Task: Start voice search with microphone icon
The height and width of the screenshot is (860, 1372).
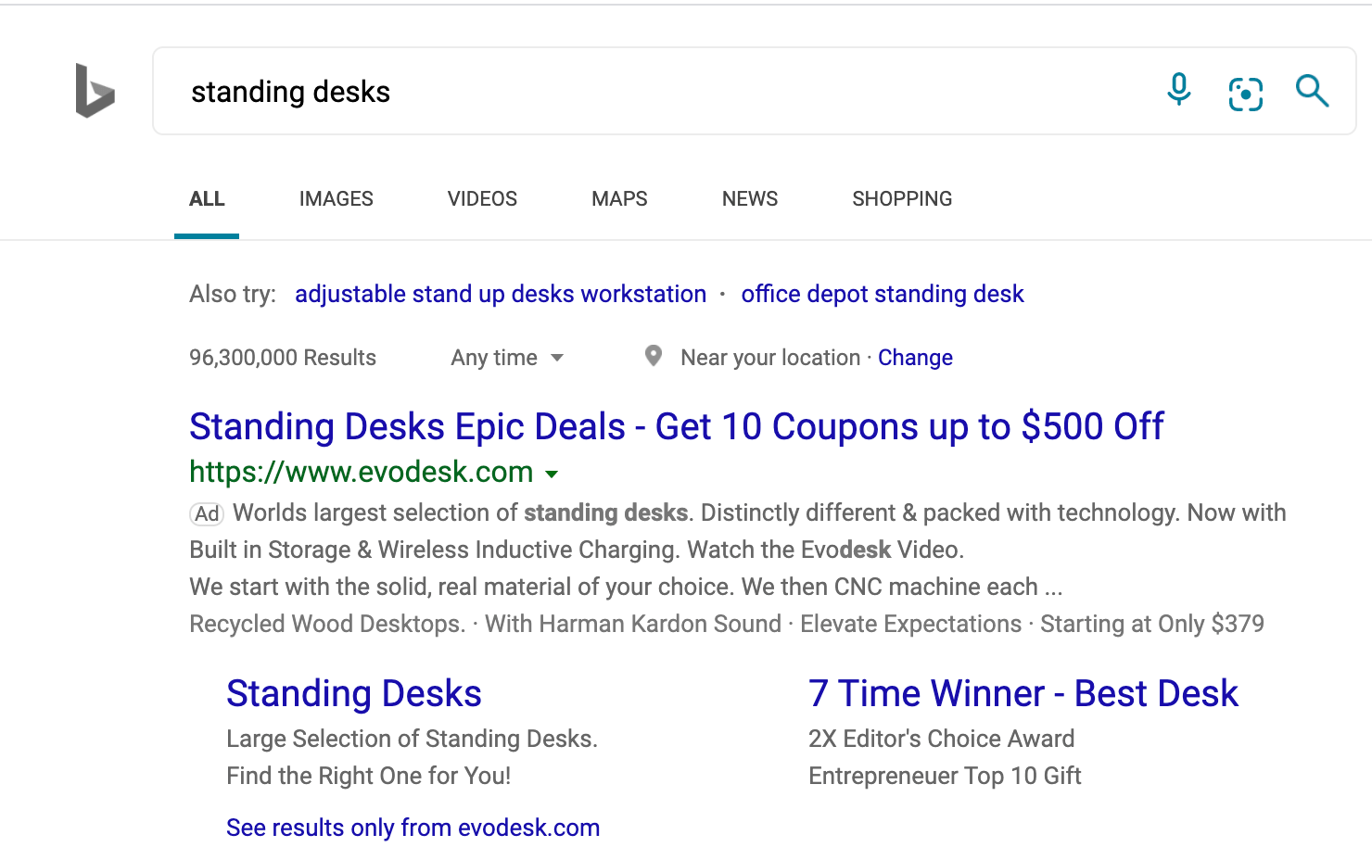Action: pyautogui.click(x=1178, y=90)
